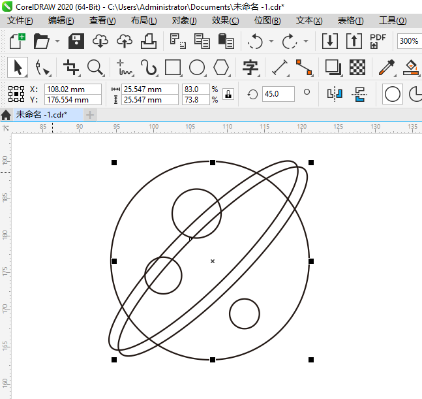The width and height of the screenshot is (422, 399).
Task: Open the 查看(V) menu
Action: 102,21
